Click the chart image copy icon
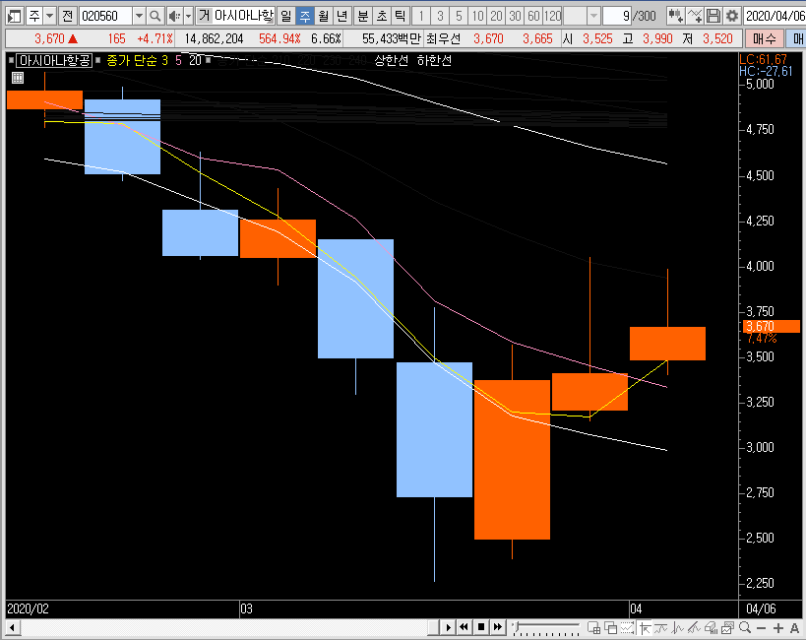 [727, 627]
